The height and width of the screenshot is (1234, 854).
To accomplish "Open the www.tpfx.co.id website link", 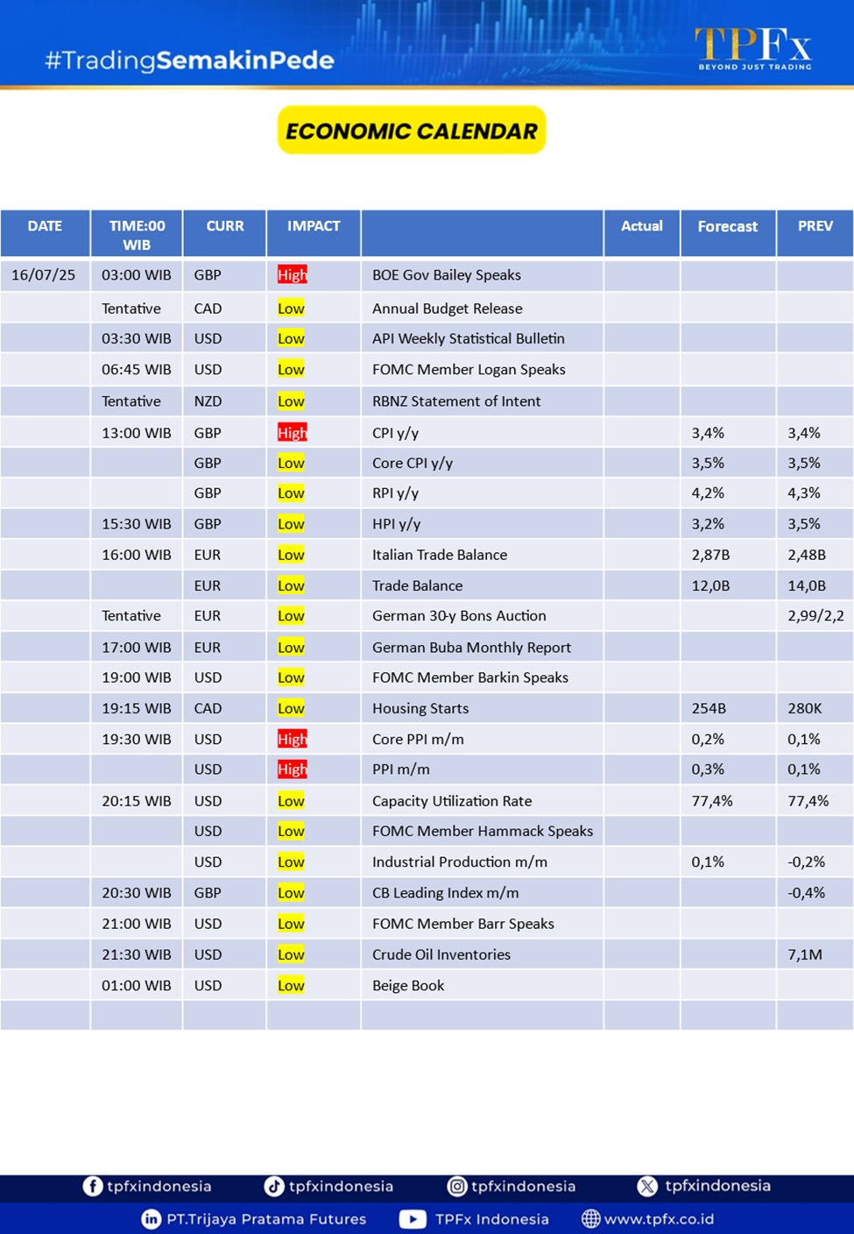I will point(659,1218).
